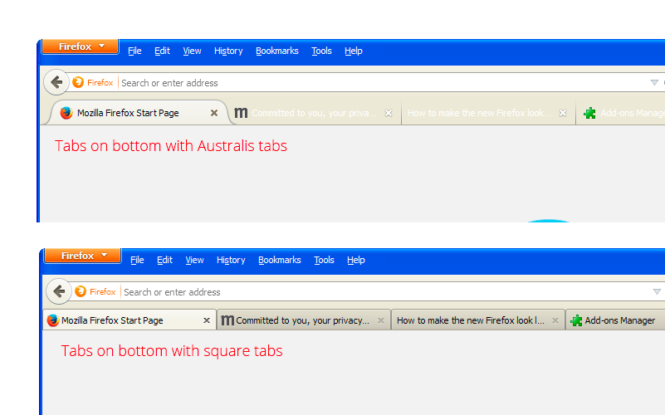This screenshot has width=665, height=415.
Task: Click Firefox logo favicon on bottom Start Page tab
Action: [53, 320]
